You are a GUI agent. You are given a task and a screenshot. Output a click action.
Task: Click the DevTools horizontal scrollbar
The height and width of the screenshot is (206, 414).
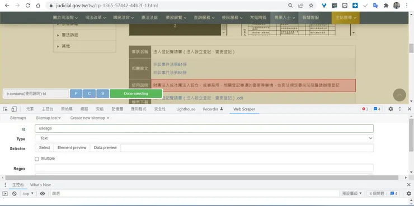[x=202, y=178]
